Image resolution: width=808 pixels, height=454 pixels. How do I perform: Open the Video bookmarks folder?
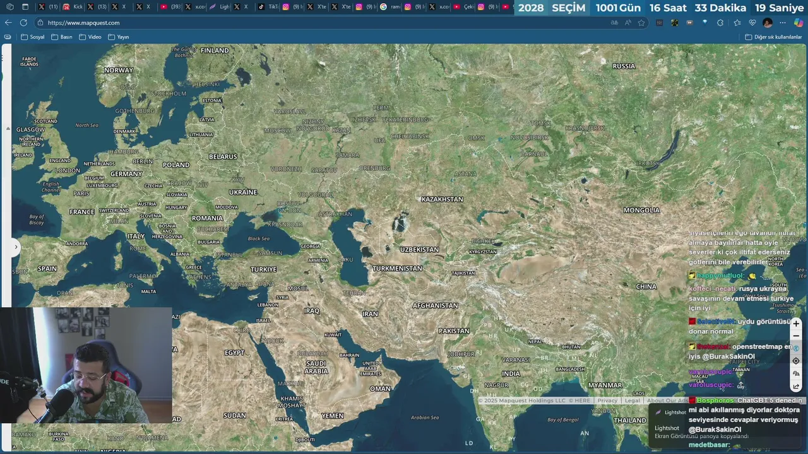tap(90, 37)
